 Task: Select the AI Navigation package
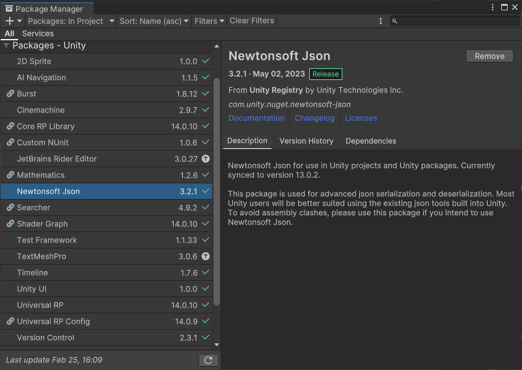click(x=107, y=77)
